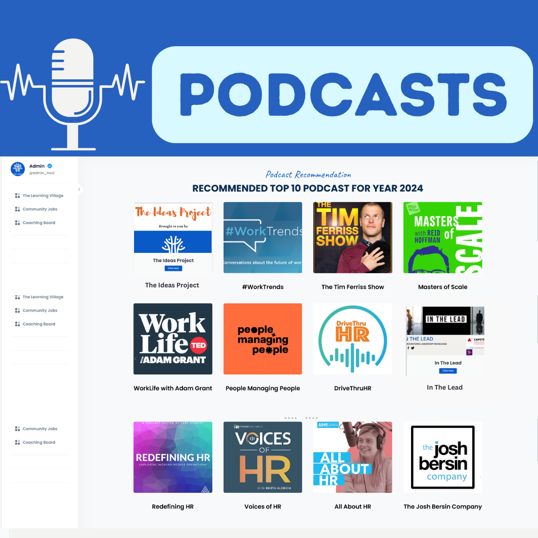Screen dimensions: 538x538
Task: Click the 'The Tim Ferriss Show' caption
Action: coord(353,287)
